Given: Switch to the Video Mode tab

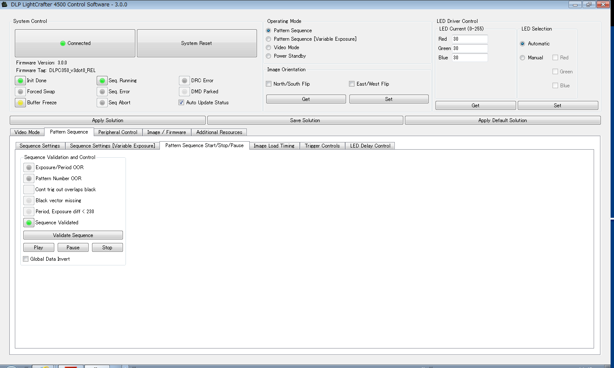Looking at the screenshot, I should point(27,132).
